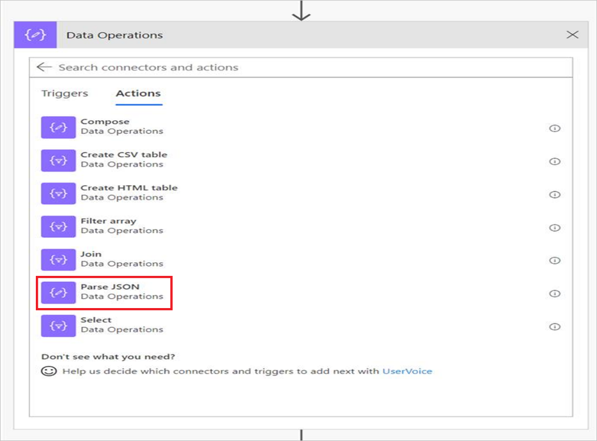
Task: Close the Data Operations panel
Action: pos(572,35)
